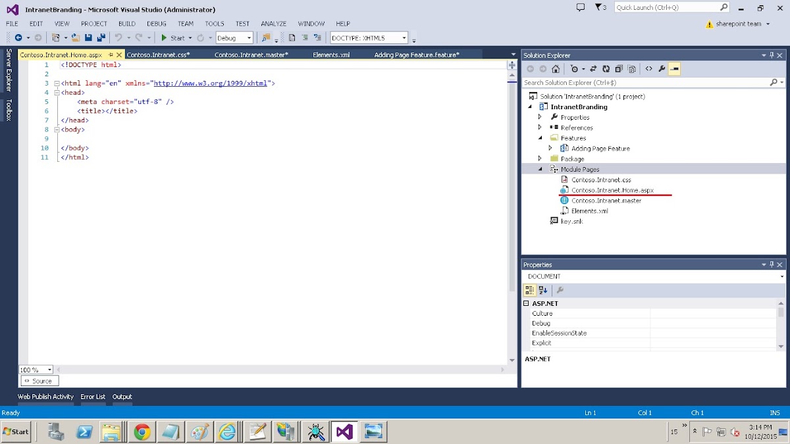The width and height of the screenshot is (790, 444).
Task: Click the Find in Files toolbar icon
Action: (x=266, y=38)
